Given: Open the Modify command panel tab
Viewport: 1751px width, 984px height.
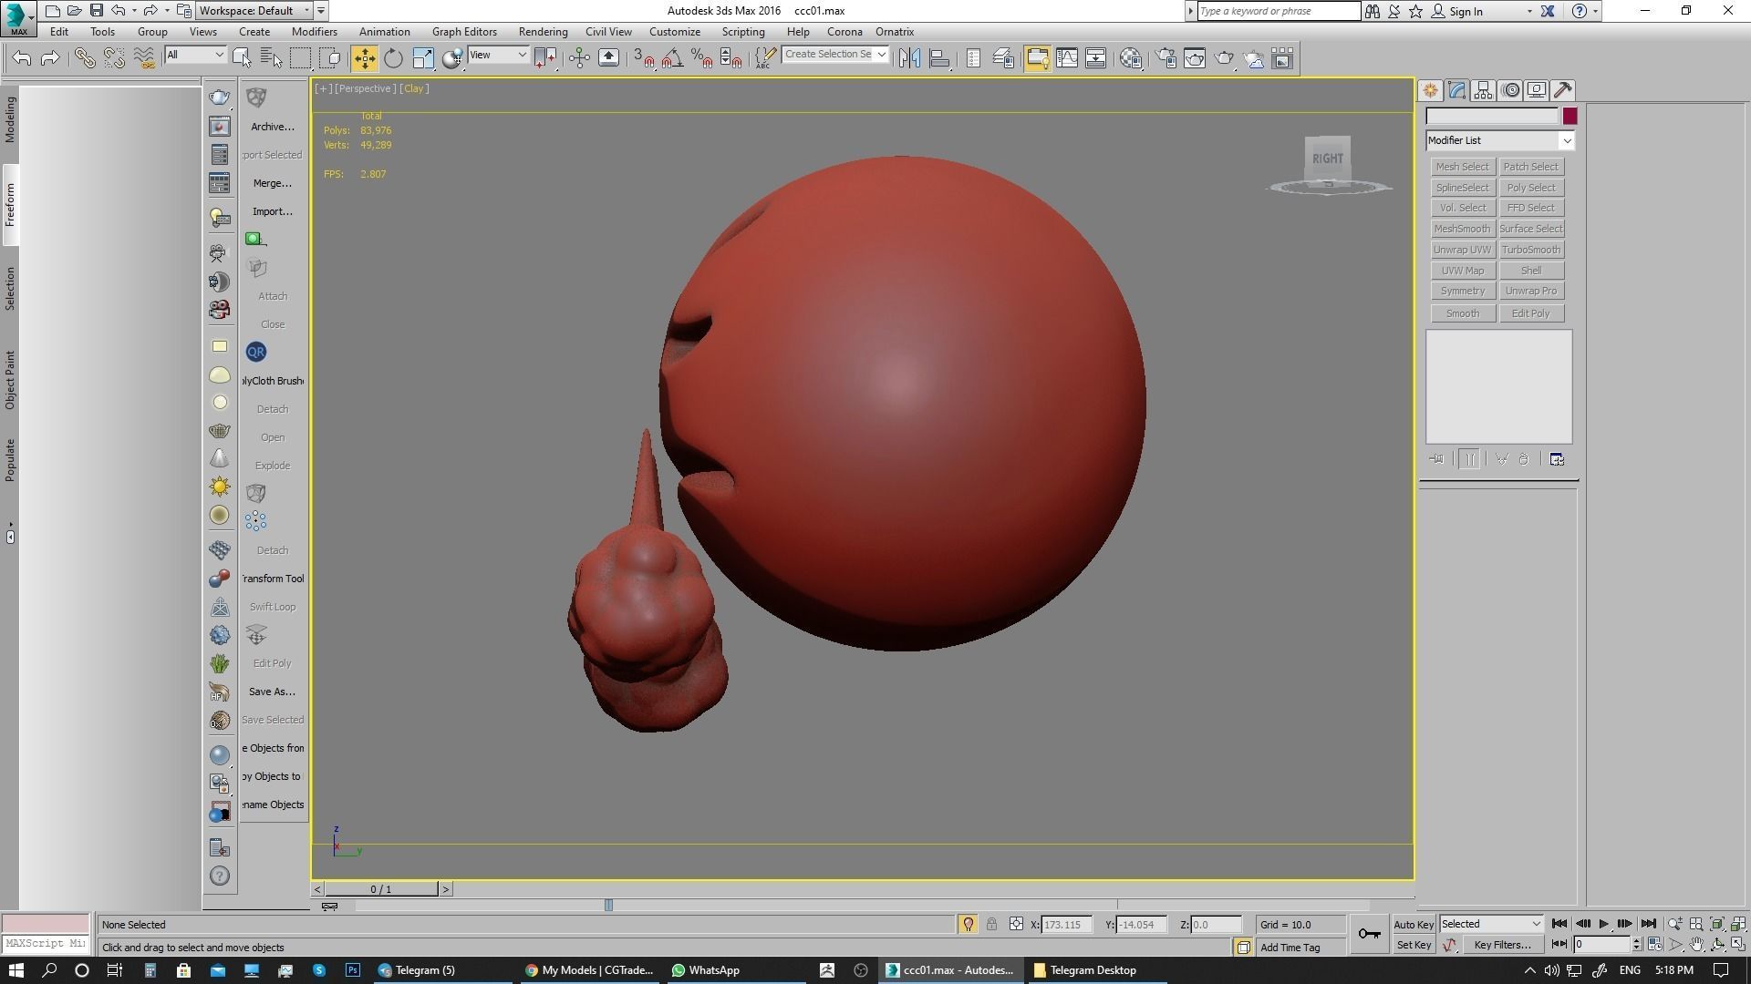Looking at the screenshot, I should 1456,90.
